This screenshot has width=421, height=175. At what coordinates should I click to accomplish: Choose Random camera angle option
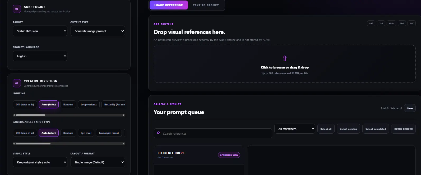pos(68,133)
